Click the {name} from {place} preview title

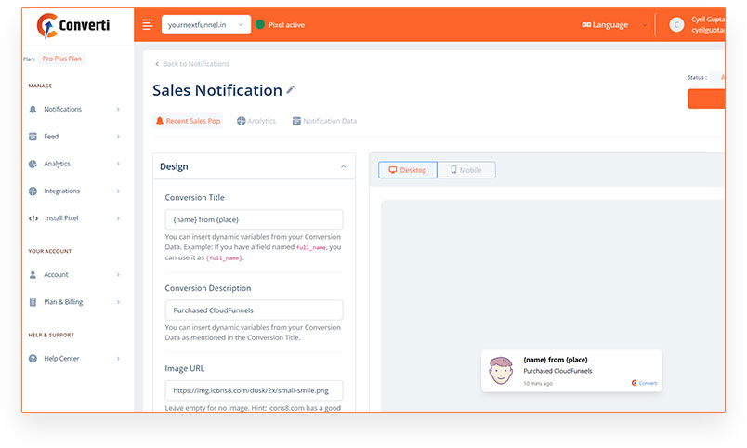[556, 360]
